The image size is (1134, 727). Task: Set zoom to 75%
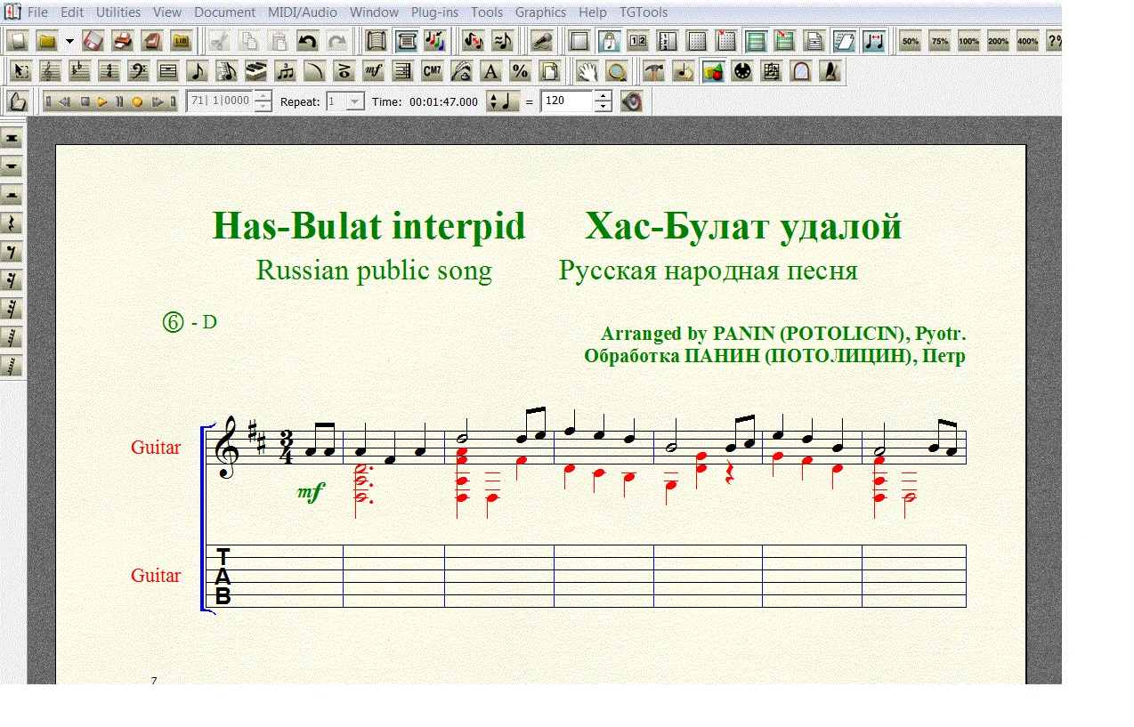click(x=939, y=41)
